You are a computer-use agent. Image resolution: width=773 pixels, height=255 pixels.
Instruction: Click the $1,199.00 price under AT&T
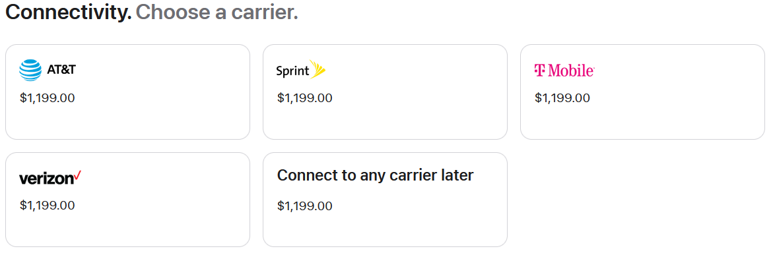point(48,98)
